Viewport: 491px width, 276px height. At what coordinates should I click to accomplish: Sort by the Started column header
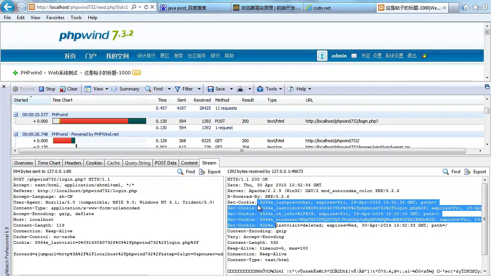click(31, 100)
